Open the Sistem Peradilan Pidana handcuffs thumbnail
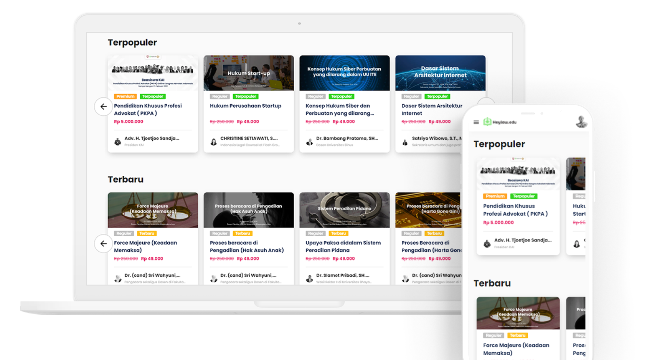 pos(344,210)
